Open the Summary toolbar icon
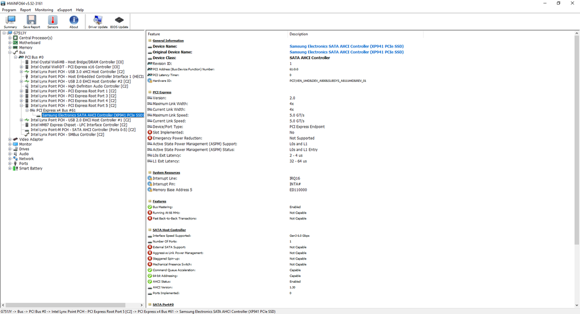 tap(10, 22)
